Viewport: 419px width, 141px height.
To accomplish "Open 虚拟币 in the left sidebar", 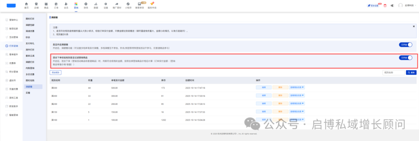I will point(11,80).
